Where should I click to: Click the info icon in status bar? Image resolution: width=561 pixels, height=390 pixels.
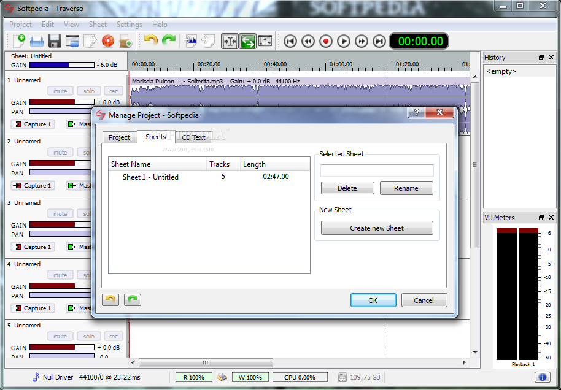543,377
